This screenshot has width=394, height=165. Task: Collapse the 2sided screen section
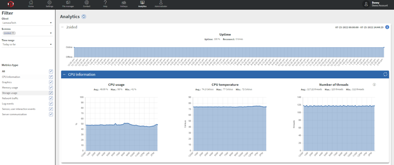point(62,27)
